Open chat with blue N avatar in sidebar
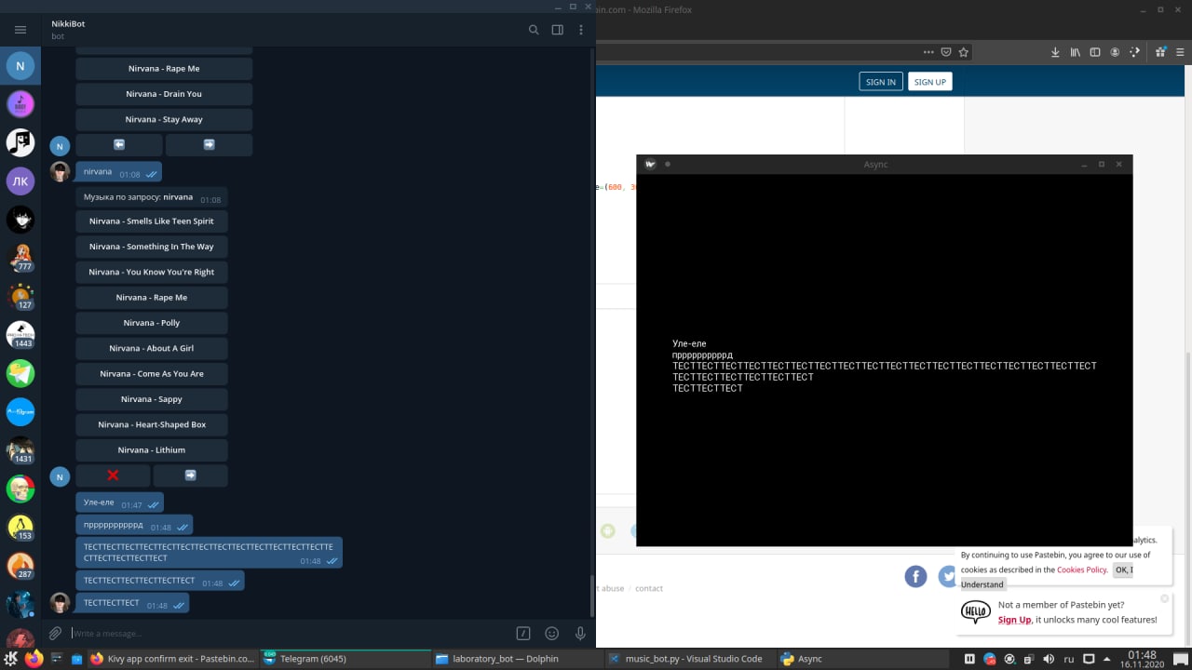 click(20, 66)
